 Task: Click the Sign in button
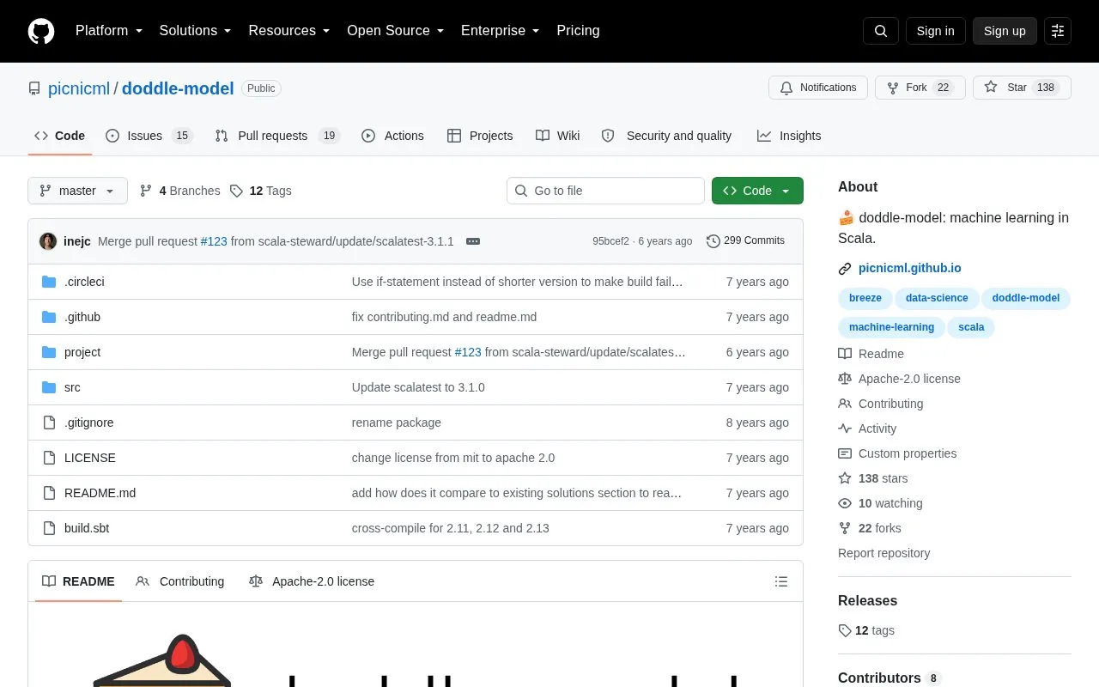[x=936, y=31]
